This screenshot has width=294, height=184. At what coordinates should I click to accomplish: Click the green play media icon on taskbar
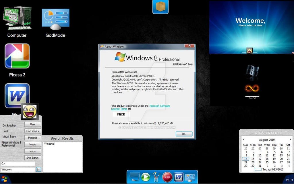click(145, 176)
